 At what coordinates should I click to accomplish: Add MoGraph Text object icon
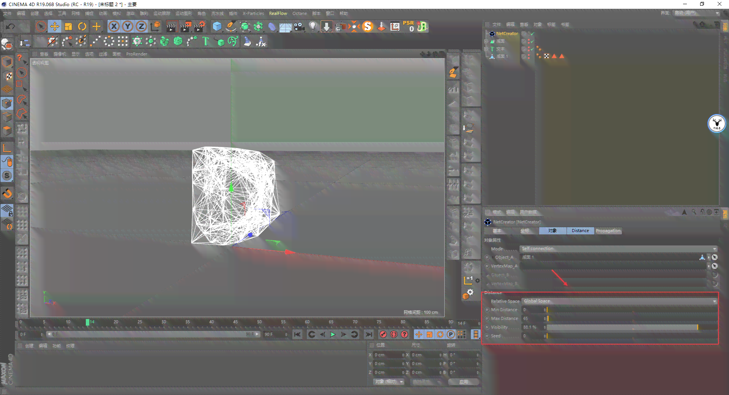(x=206, y=41)
